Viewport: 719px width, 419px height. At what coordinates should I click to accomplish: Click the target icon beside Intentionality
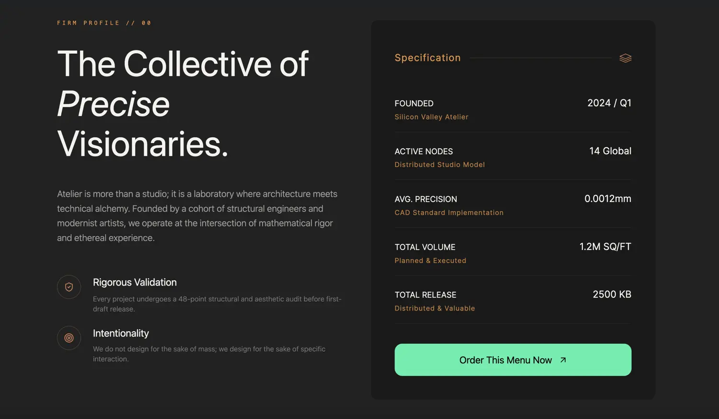pyautogui.click(x=69, y=338)
